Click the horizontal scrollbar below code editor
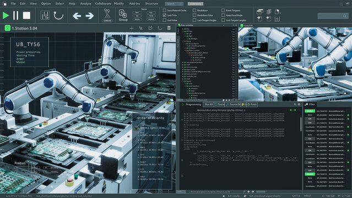352x198 pixels. pyautogui.click(x=261, y=192)
